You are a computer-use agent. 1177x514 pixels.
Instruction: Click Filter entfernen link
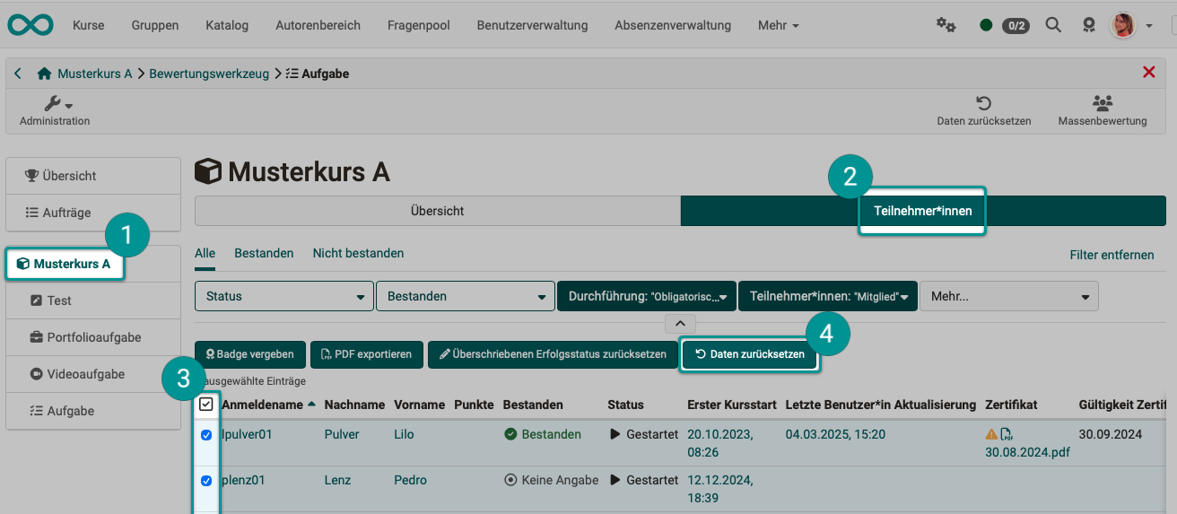[1112, 255]
